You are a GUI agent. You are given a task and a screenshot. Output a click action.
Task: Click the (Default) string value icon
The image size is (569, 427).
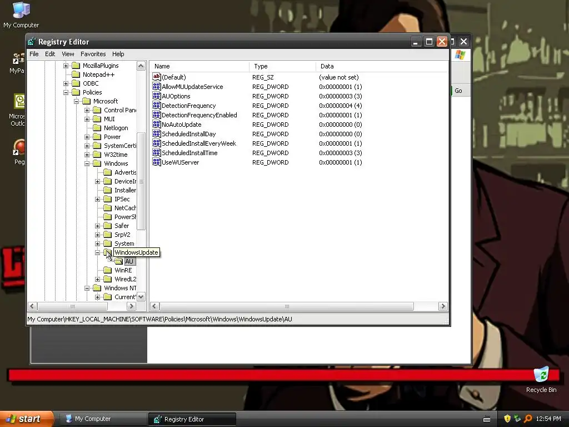point(156,77)
